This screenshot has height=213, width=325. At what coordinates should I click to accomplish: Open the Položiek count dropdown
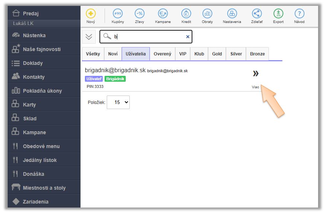point(118,102)
